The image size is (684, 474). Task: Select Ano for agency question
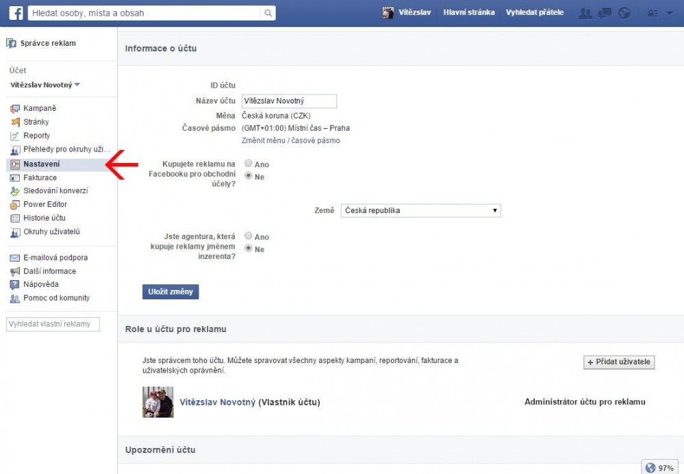pyautogui.click(x=249, y=236)
